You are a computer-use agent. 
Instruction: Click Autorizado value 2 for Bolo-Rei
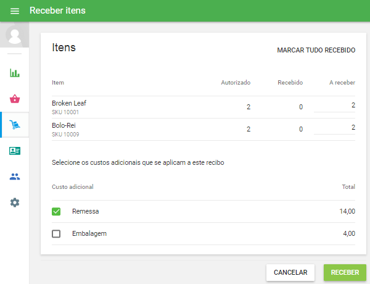249,129
